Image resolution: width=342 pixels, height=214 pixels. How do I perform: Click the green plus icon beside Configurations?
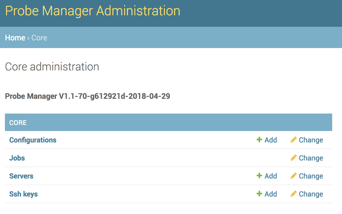pos(259,140)
